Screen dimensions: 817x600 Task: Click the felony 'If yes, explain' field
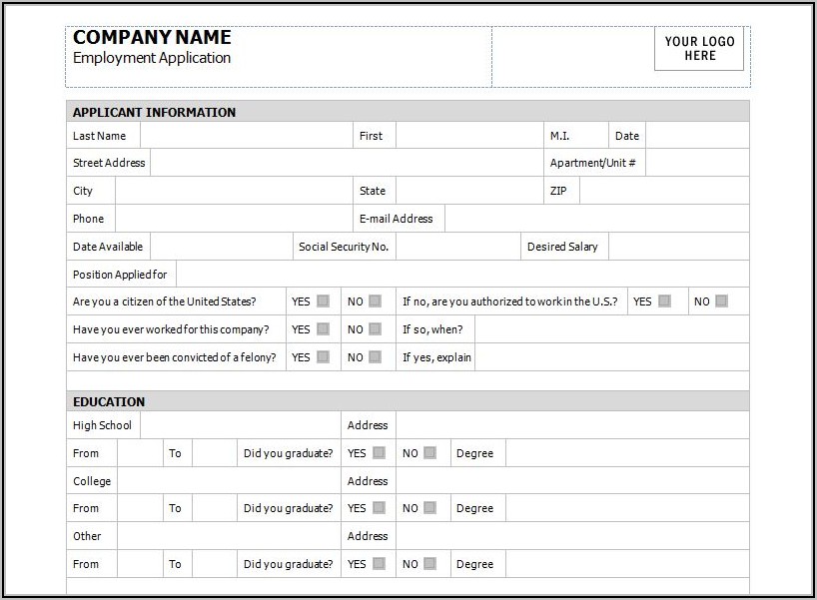pos(611,356)
